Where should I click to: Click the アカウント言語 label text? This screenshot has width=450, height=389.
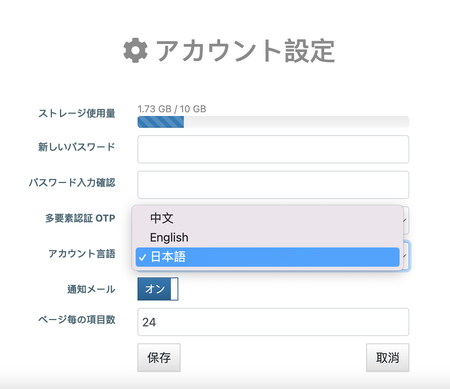click(x=82, y=254)
